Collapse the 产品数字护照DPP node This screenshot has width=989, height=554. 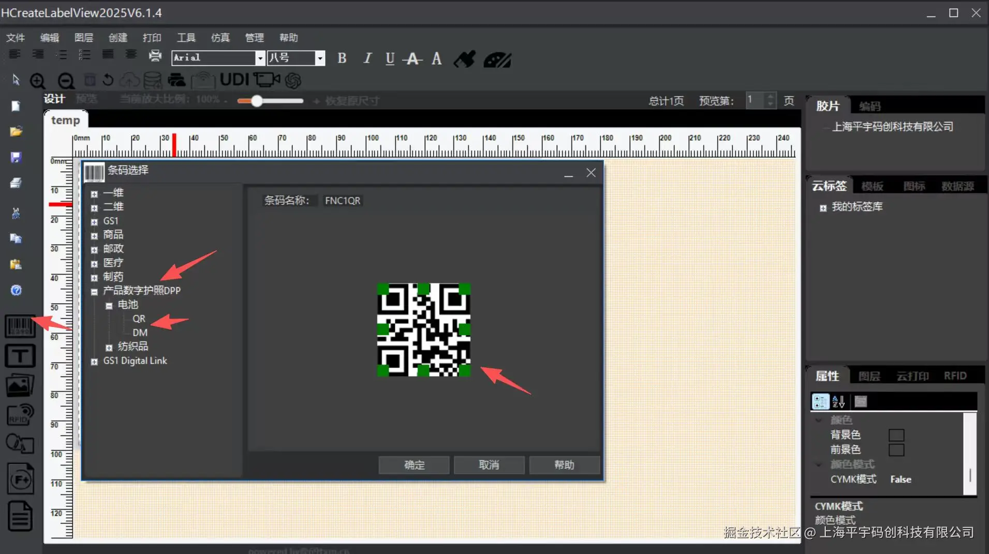94,292
